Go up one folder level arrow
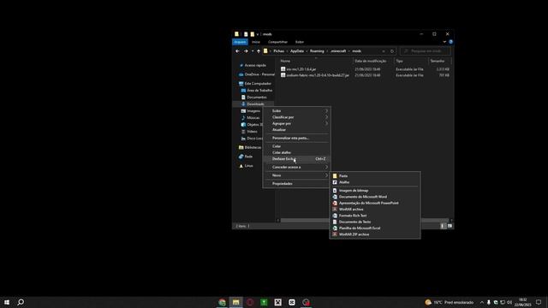Screen dimensions: 548x308 tap(259, 51)
